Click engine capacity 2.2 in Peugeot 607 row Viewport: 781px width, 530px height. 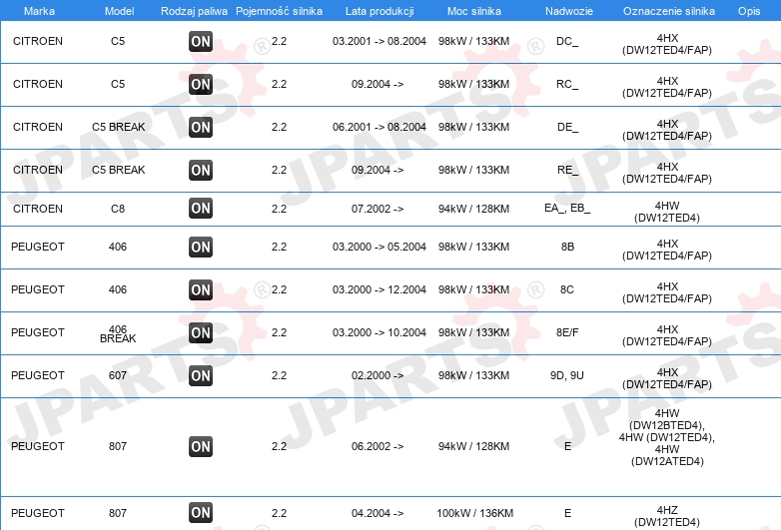click(279, 375)
